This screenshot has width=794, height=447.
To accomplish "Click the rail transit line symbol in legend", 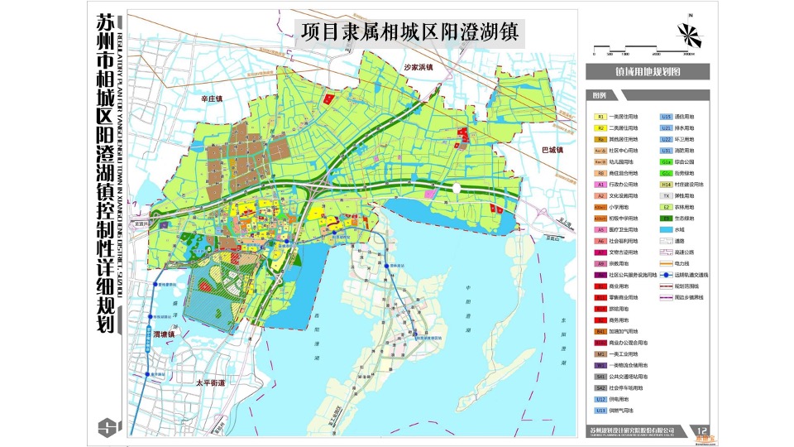I will tap(667, 274).
